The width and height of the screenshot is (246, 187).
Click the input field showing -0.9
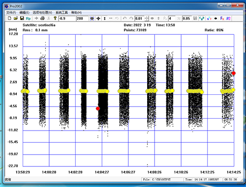(67, 19)
